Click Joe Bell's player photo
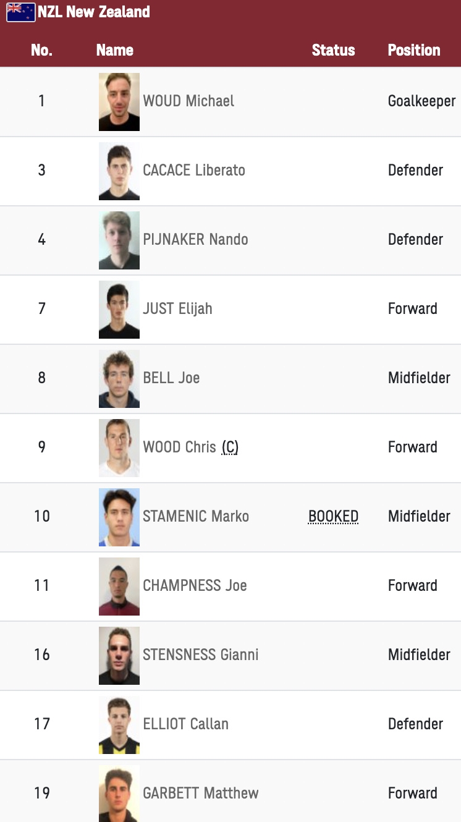 119,379
